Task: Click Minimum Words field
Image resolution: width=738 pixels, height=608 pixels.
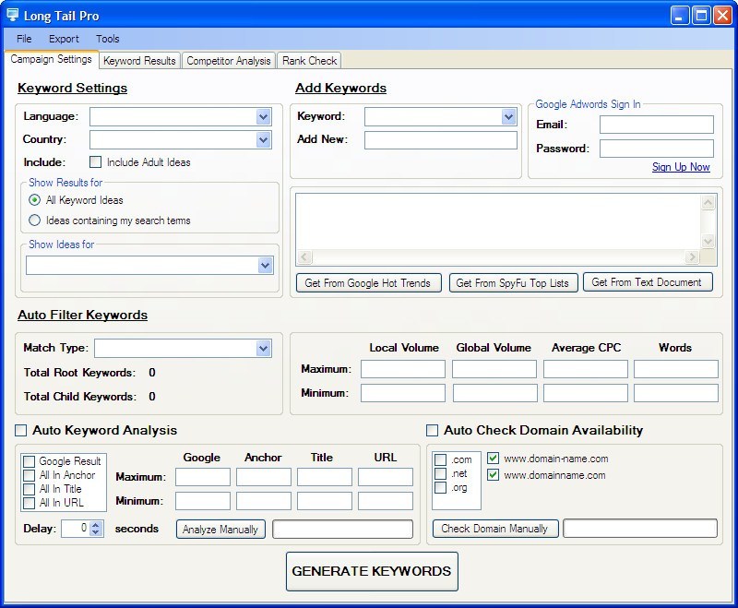Action: coord(676,393)
